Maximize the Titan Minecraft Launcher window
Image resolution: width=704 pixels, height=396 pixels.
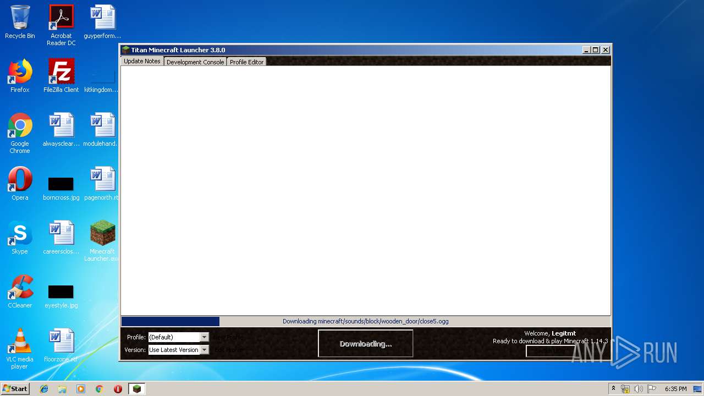point(595,50)
